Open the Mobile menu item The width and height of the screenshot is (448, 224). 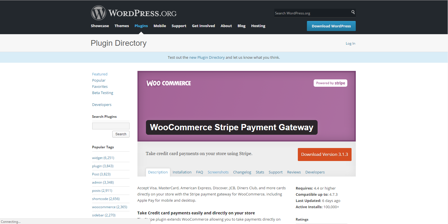(160, 26)
